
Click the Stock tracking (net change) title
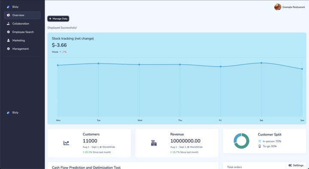[73, 39]
